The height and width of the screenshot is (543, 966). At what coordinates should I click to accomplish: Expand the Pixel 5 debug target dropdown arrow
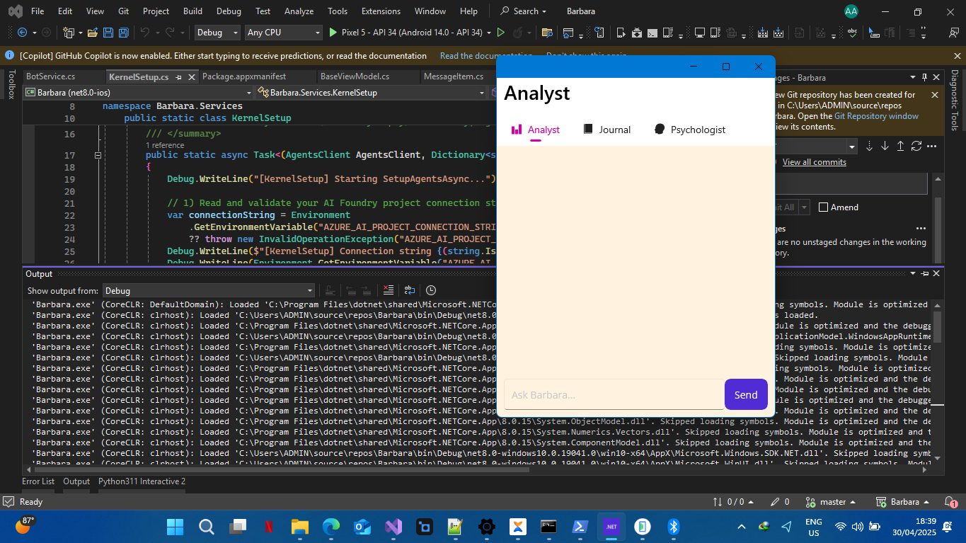point(488,33)
